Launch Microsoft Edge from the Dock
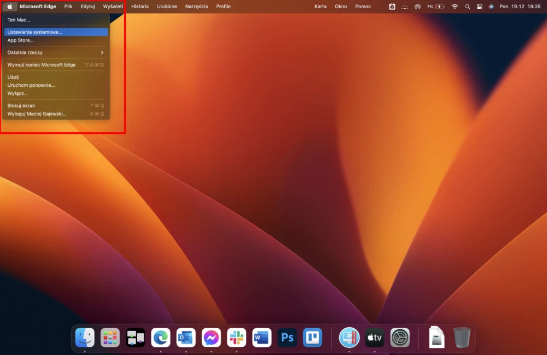Image resolution: width=547 pixels, height=355 pixels. pos(160,337)
